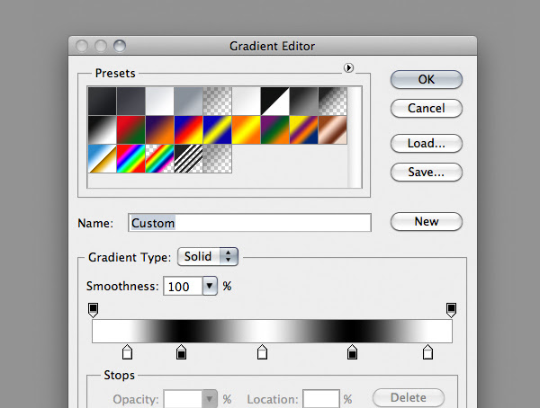Create a new preset with New button

(x=427, y=222)
